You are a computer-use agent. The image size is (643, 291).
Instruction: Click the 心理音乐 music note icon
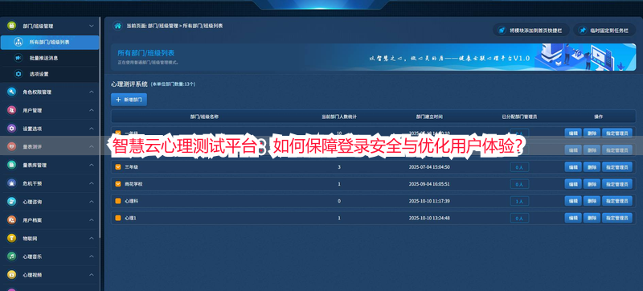[x=11, y=256]
